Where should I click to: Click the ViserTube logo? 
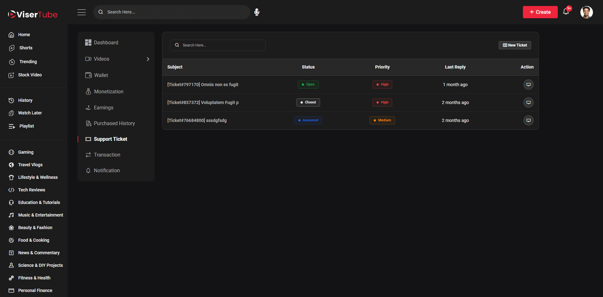(x=33, y=14)
